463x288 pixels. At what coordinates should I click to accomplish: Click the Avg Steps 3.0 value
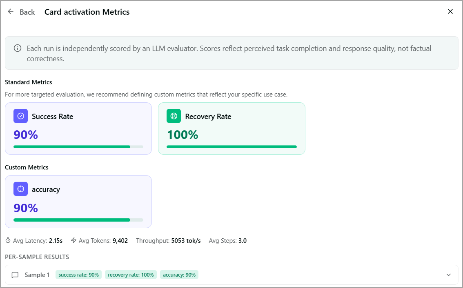tap(243, 241)
